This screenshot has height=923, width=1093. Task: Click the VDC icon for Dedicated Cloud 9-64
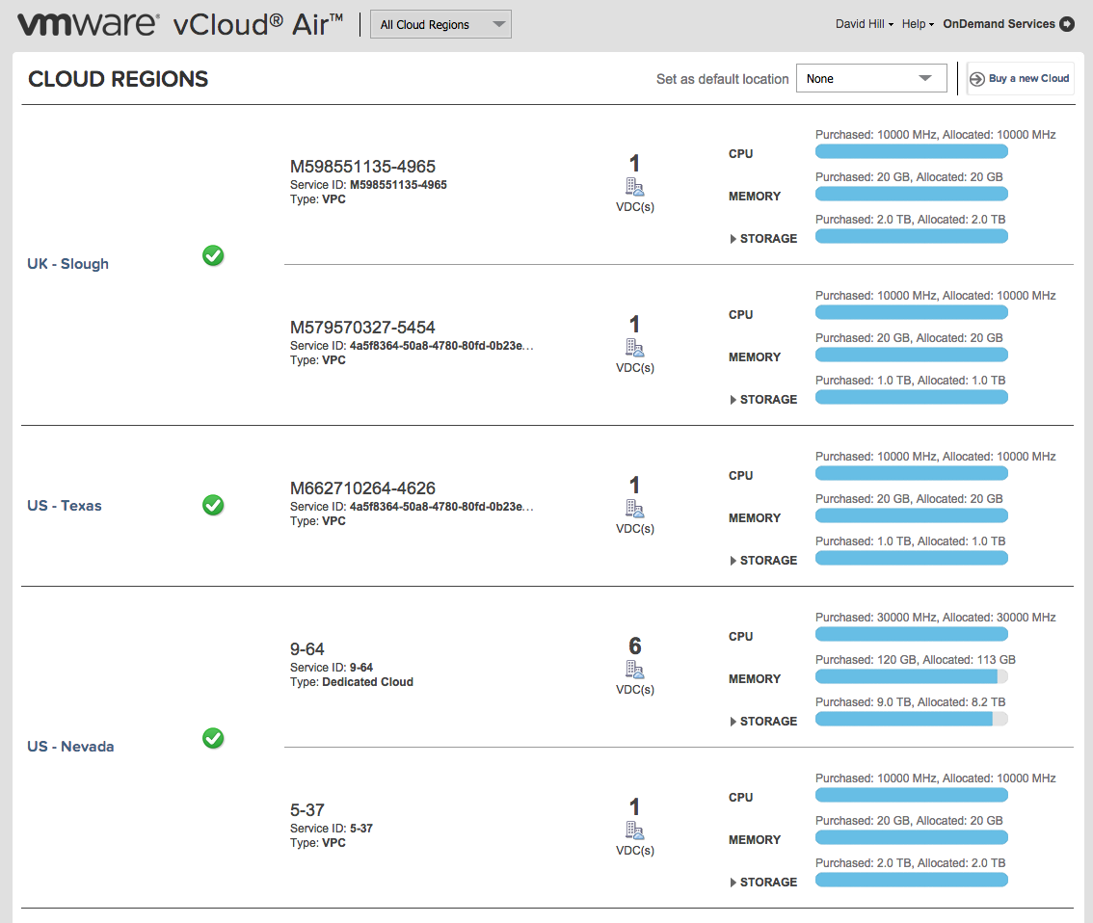point(634,670)
